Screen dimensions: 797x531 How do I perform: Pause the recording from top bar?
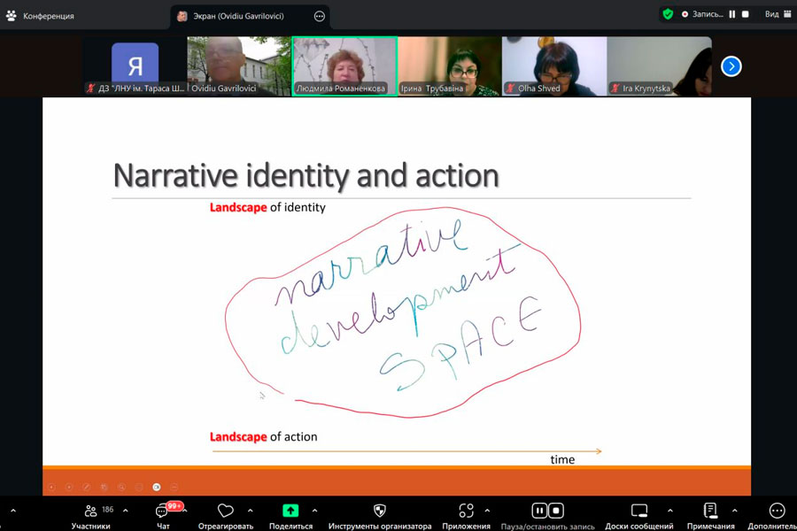pyautogui.click(x=732, y=14)
